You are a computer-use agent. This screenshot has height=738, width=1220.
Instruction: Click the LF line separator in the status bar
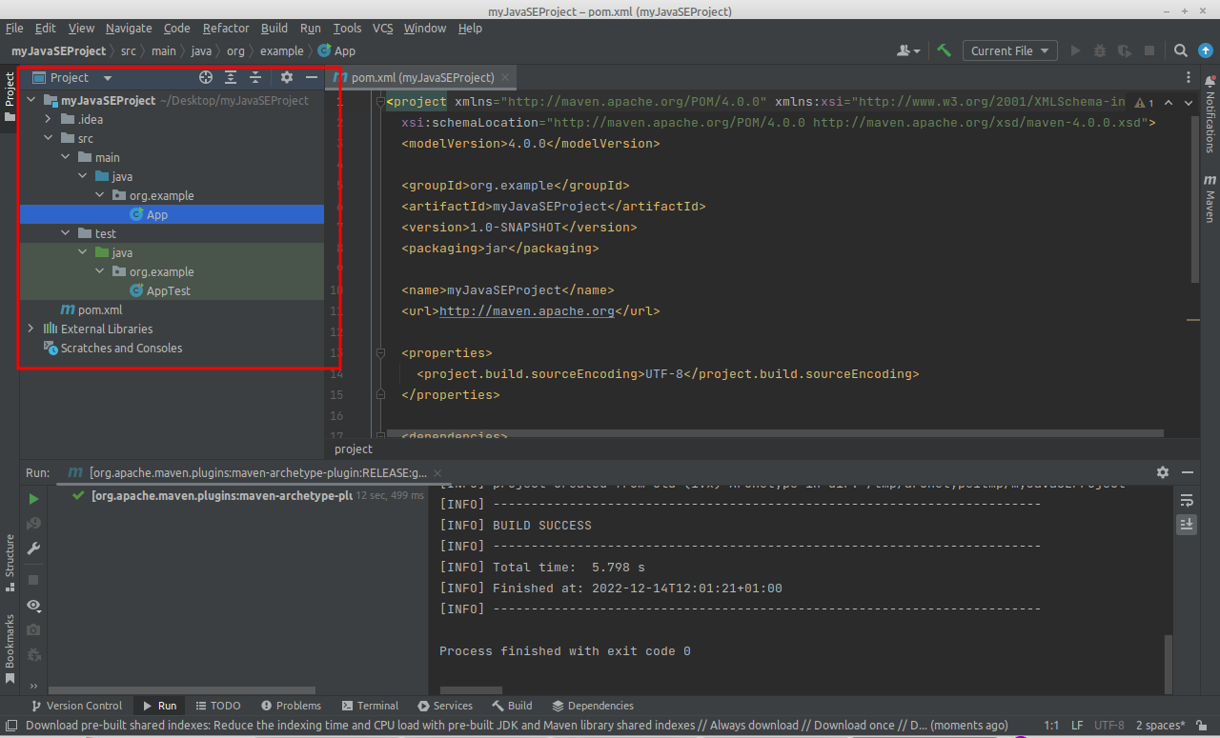1076,726
